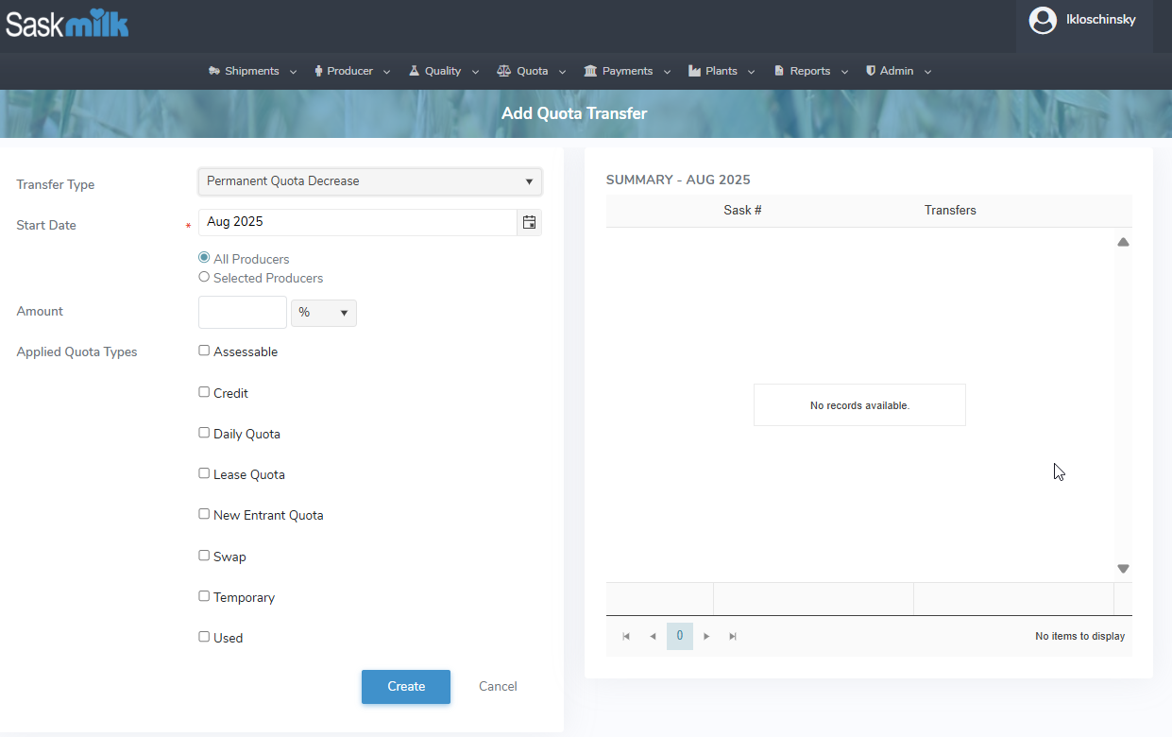This screenshot has height=737, width=1172.
Task: Tick the New Entrant Quota checkbox
Action: [204, 514]
